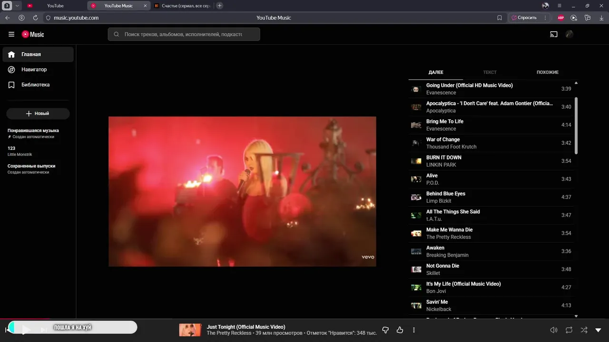
Task: Click the music video player
Action: coord(242,191)
